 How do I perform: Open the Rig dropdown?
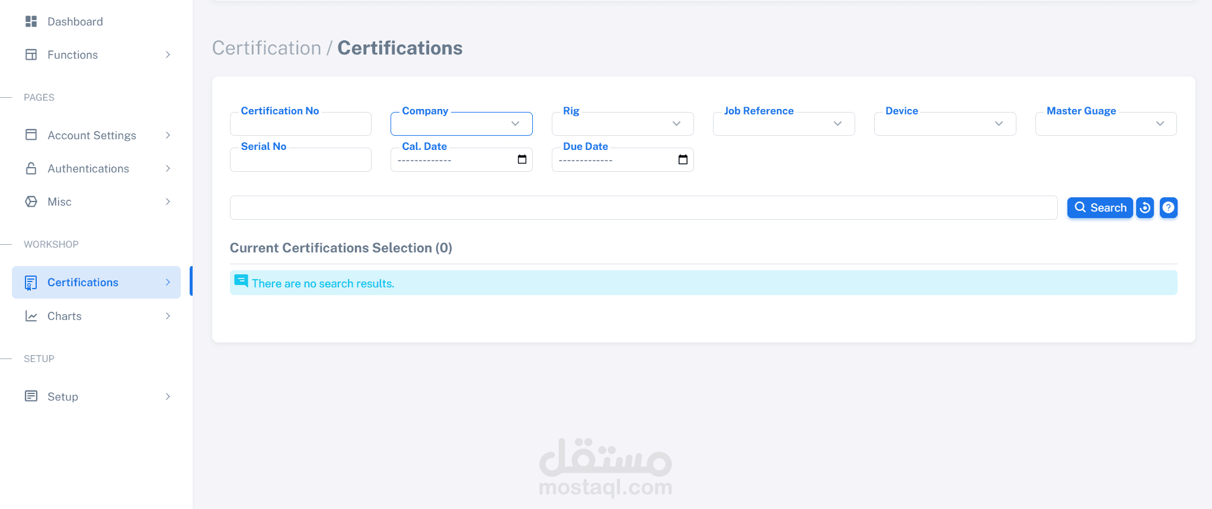[x=623, y=124]
